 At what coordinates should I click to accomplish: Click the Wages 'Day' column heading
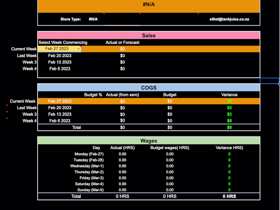click(x=96, y=148)
